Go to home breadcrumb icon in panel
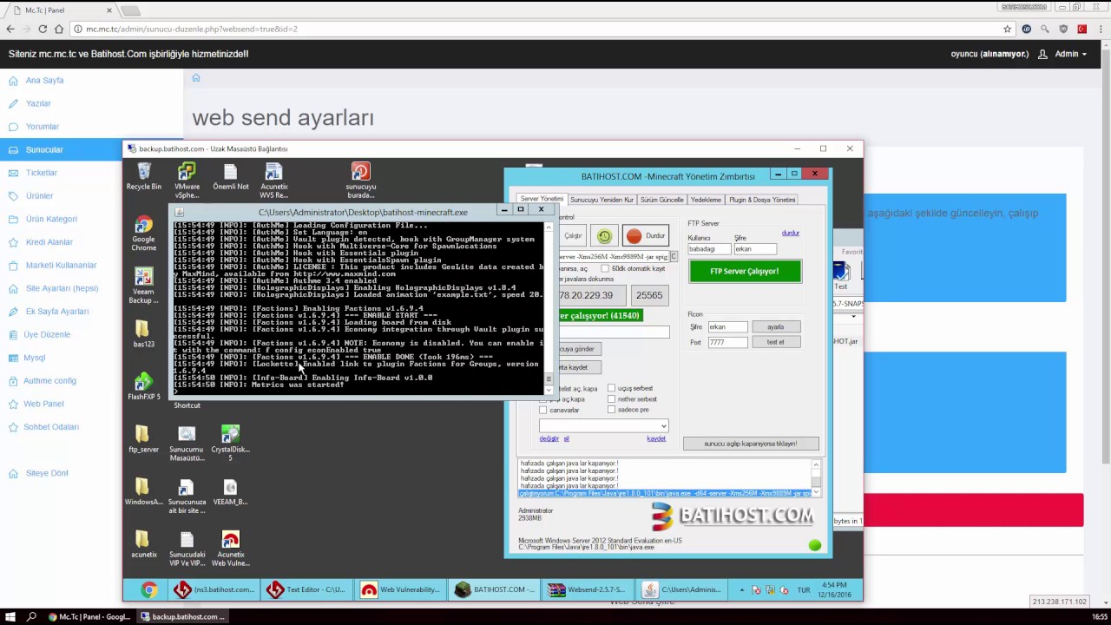 pyautogui.click(x=196, y=78)
